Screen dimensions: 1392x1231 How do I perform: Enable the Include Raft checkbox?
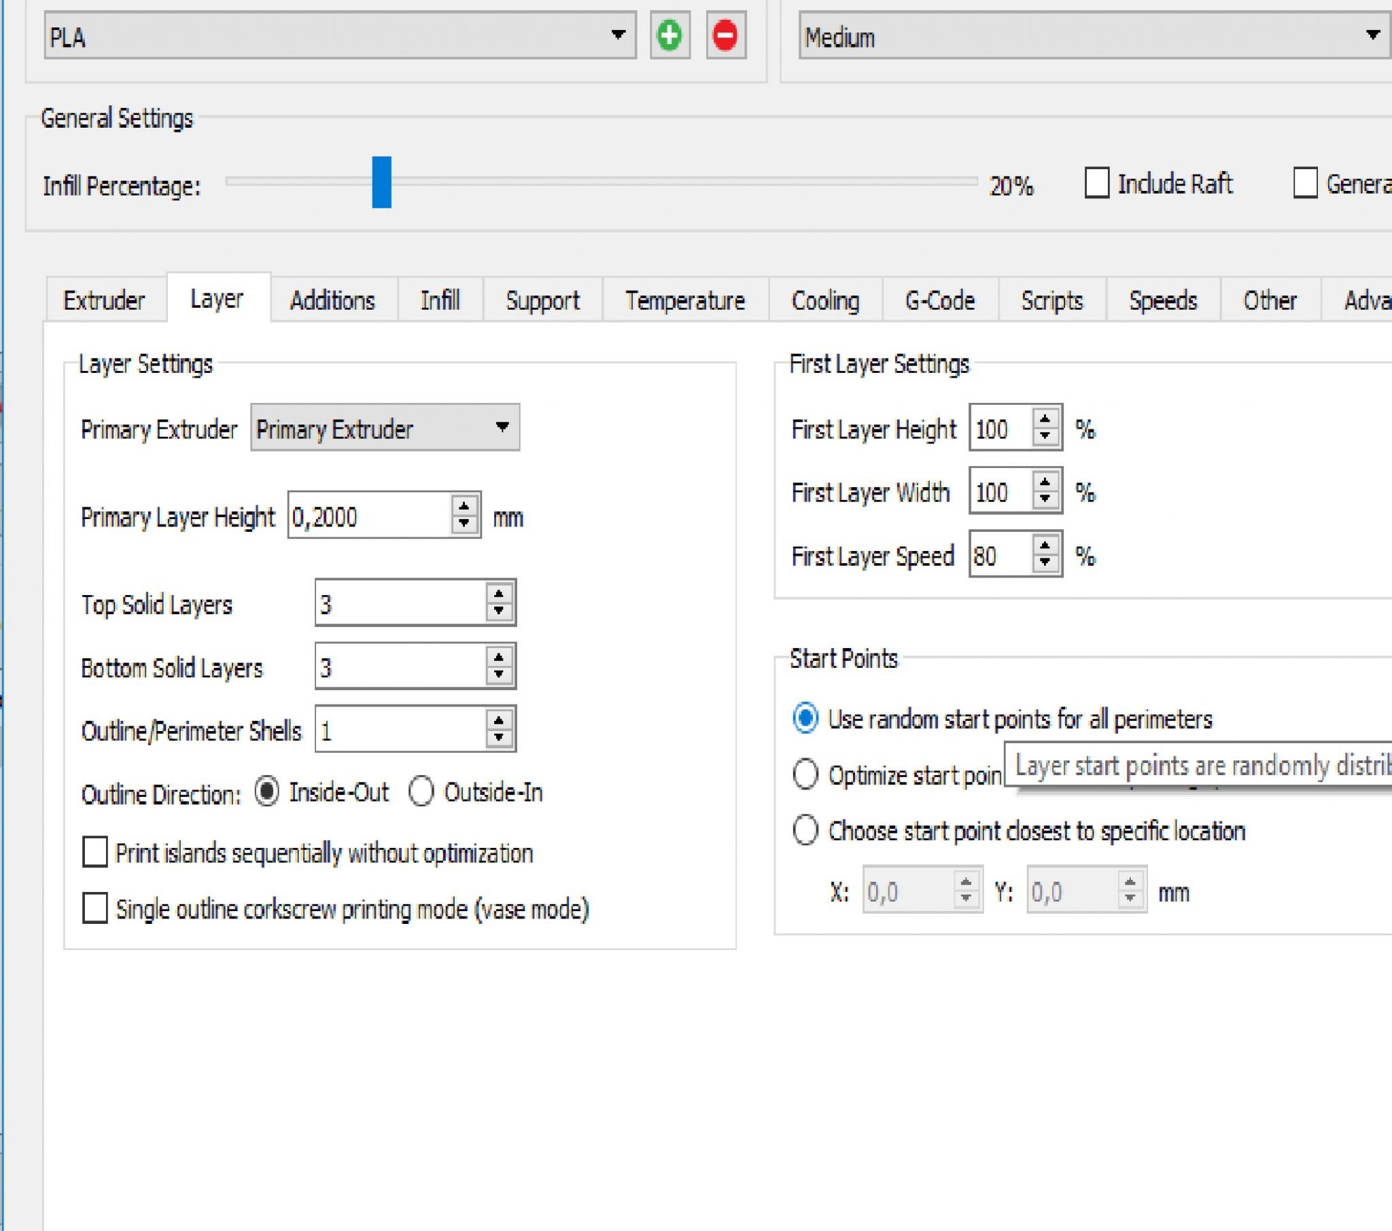1096,184
